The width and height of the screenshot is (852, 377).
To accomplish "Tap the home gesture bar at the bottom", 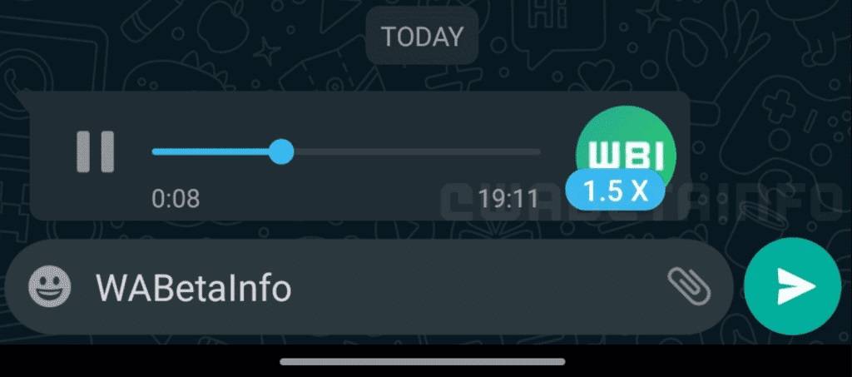I will (x=422, y=362).
